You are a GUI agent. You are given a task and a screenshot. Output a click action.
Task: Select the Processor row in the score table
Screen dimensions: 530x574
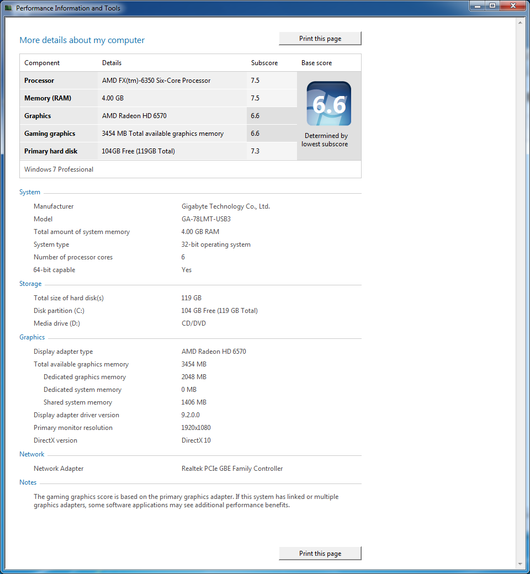(39, 81)
